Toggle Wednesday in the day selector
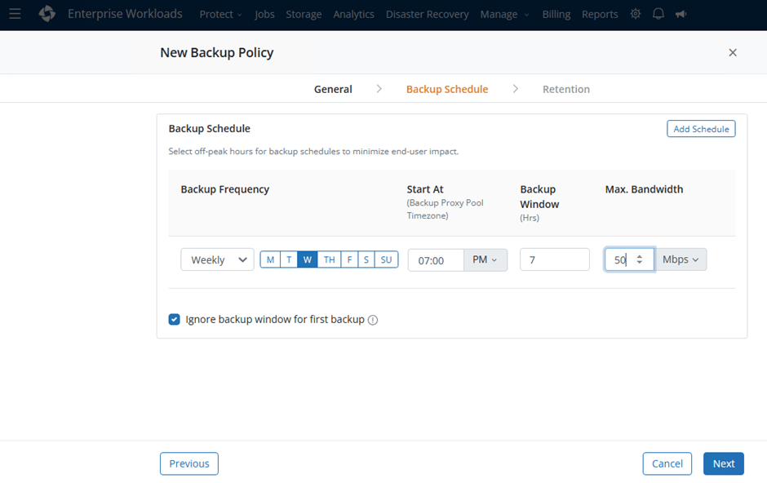Viewport: 767px width, 483px height. coord(307,259)
